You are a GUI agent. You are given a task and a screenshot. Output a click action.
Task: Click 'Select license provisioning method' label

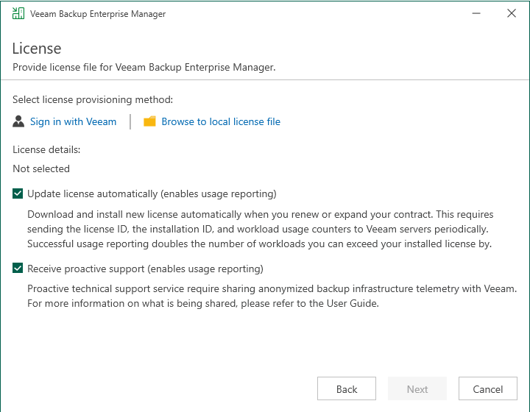[x=93, y=99]
